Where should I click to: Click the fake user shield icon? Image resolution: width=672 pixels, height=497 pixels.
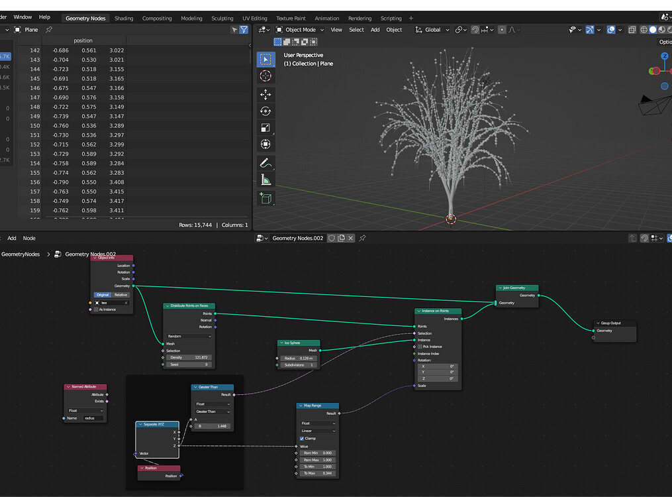click(332, 238)
